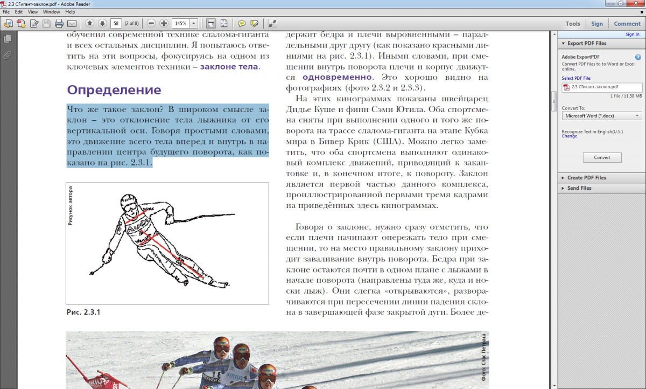This screenshot has width=646, height=389.
Task: Open the Edit menu
Action: [x=19, y=11]
